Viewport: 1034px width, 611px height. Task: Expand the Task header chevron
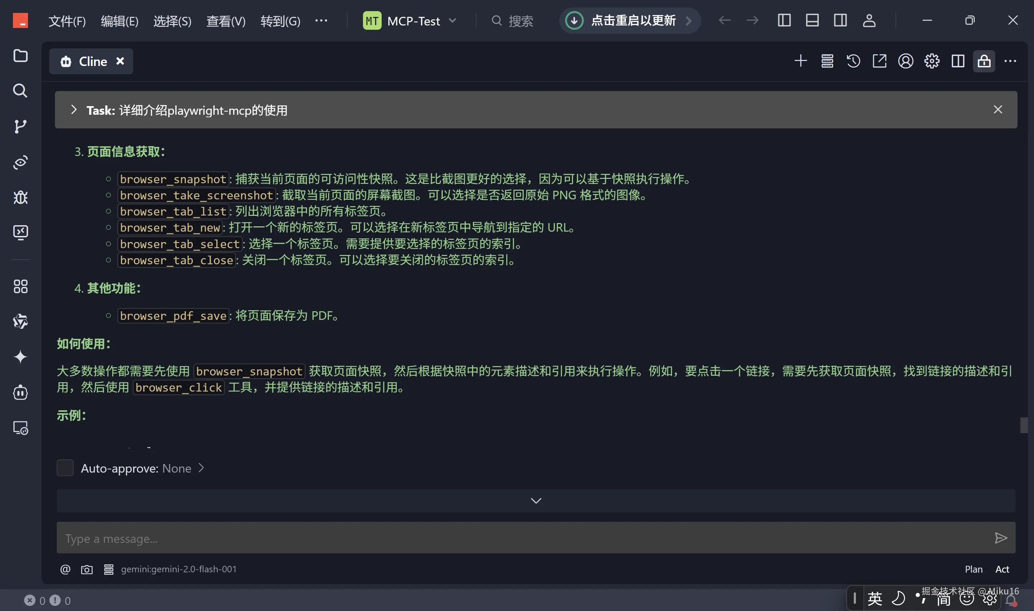[x=74, y=110]
